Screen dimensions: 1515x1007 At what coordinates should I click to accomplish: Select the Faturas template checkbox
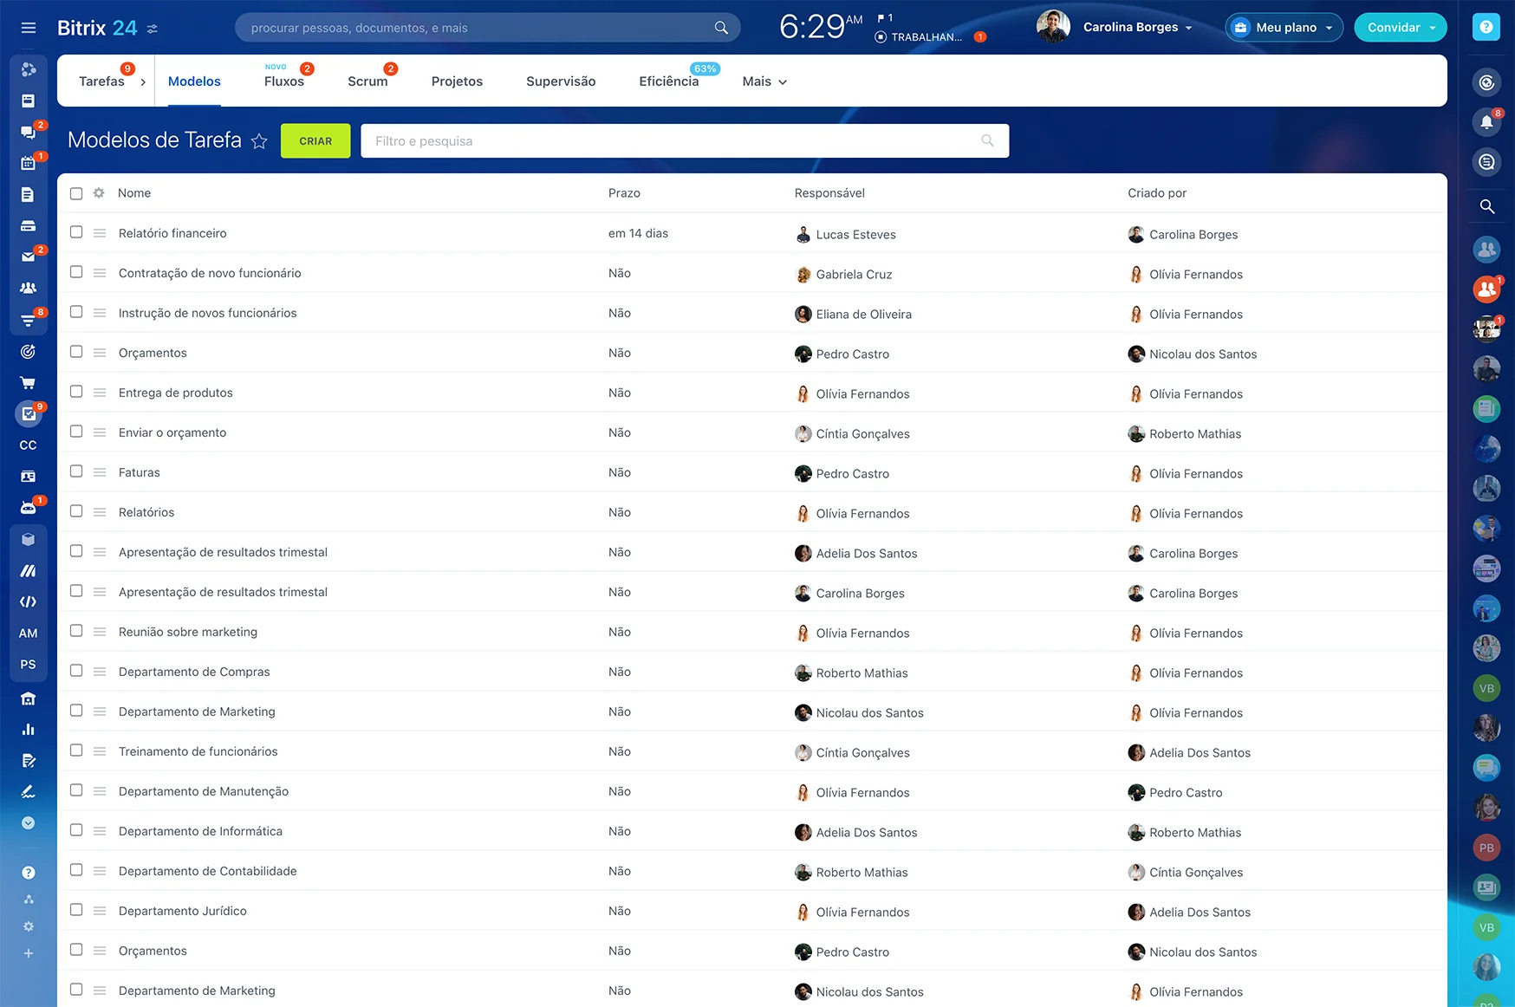tap(76, 471)
